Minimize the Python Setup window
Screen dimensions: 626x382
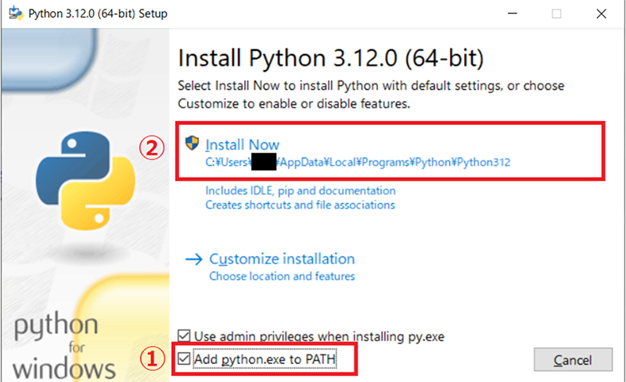click(x=513, y=14)
